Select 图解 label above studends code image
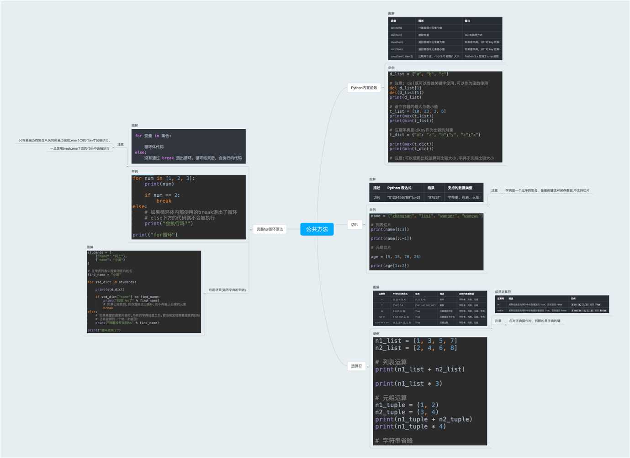 90,247
